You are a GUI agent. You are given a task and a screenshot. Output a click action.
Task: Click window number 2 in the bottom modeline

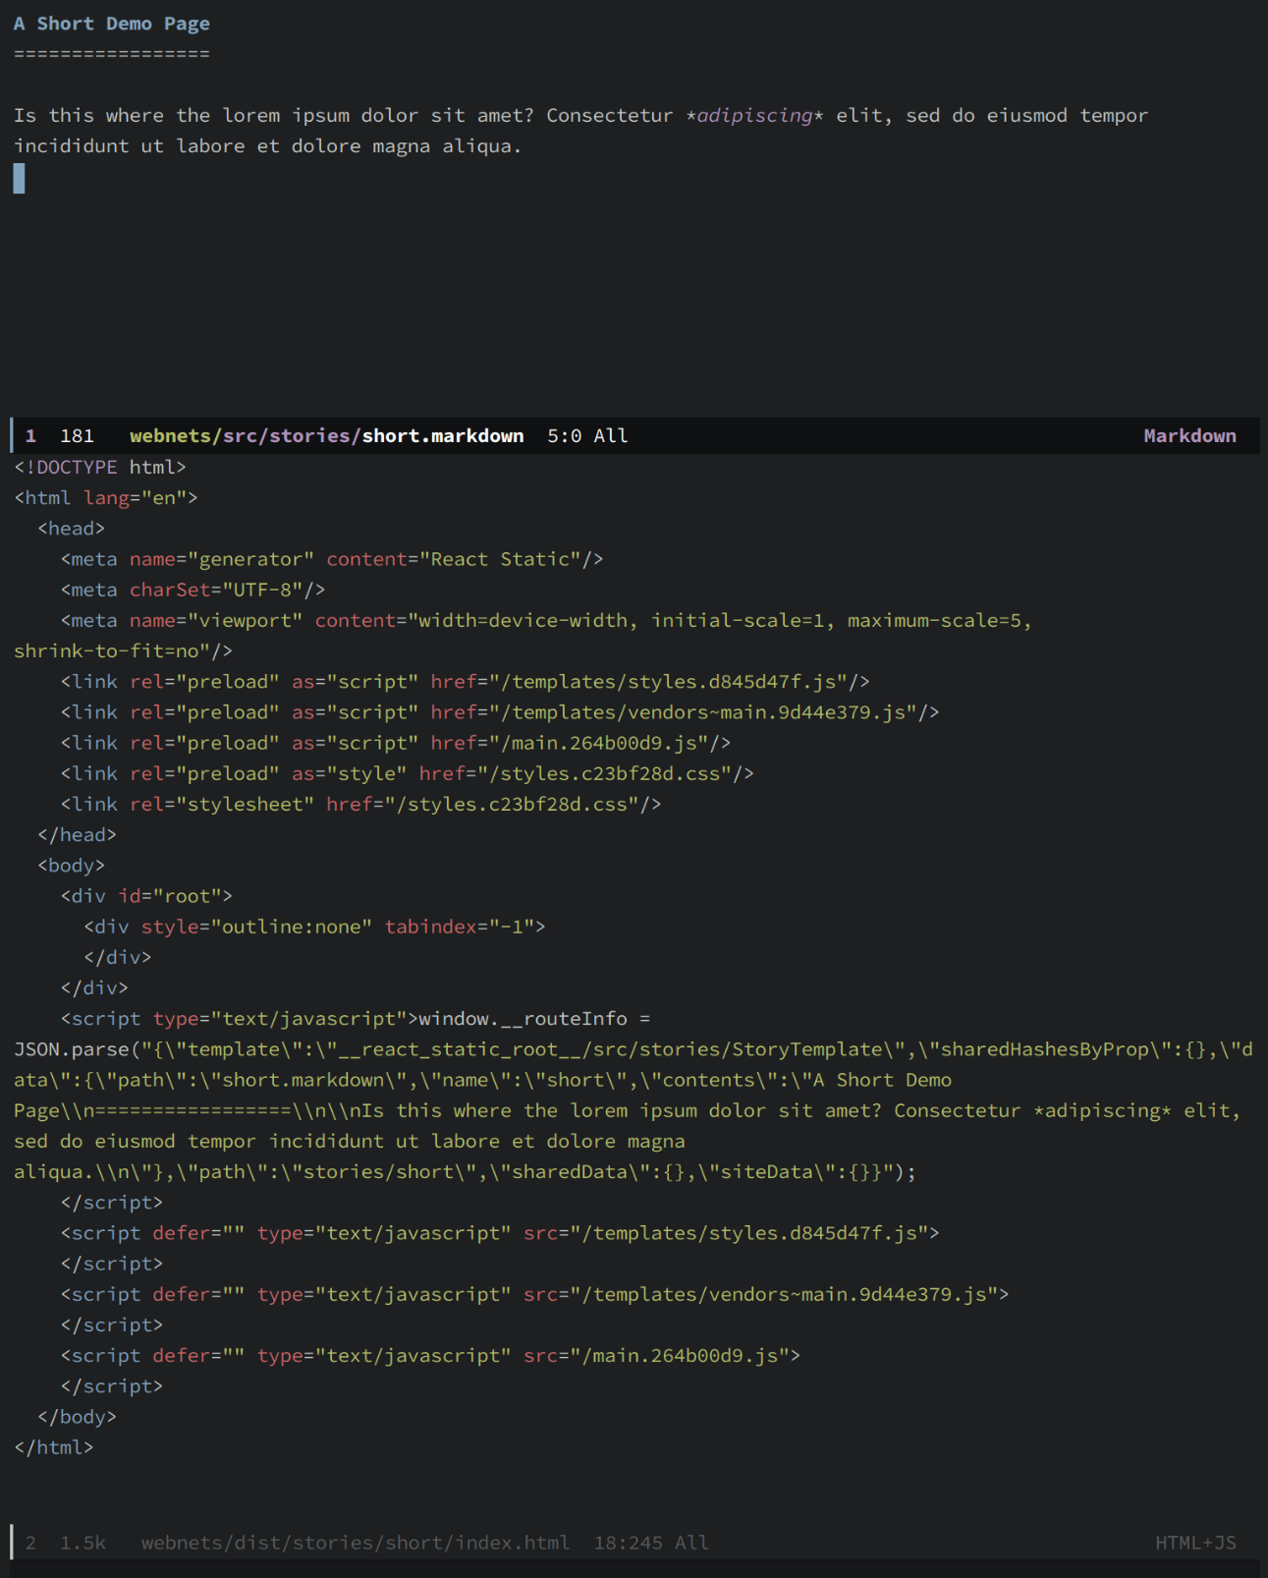click(31, 1544)
